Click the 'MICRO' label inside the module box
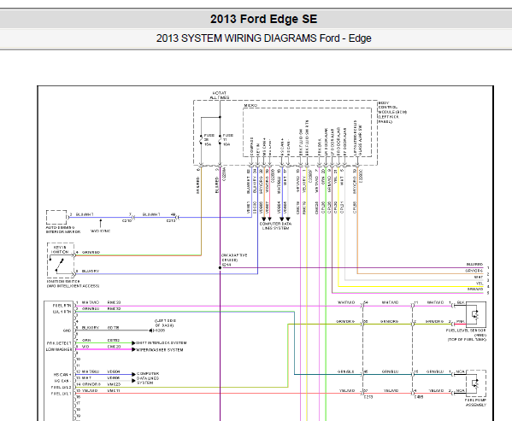512x421 pixels. click(250, 105)
